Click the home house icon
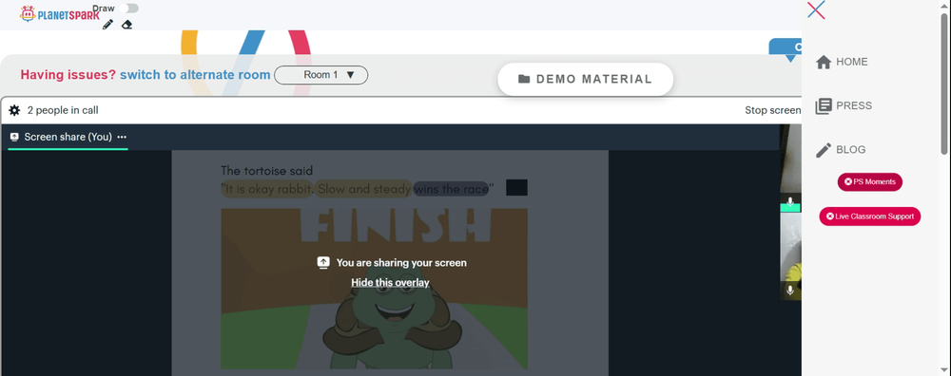The image size is (951, 376). (x=824, y=62)
